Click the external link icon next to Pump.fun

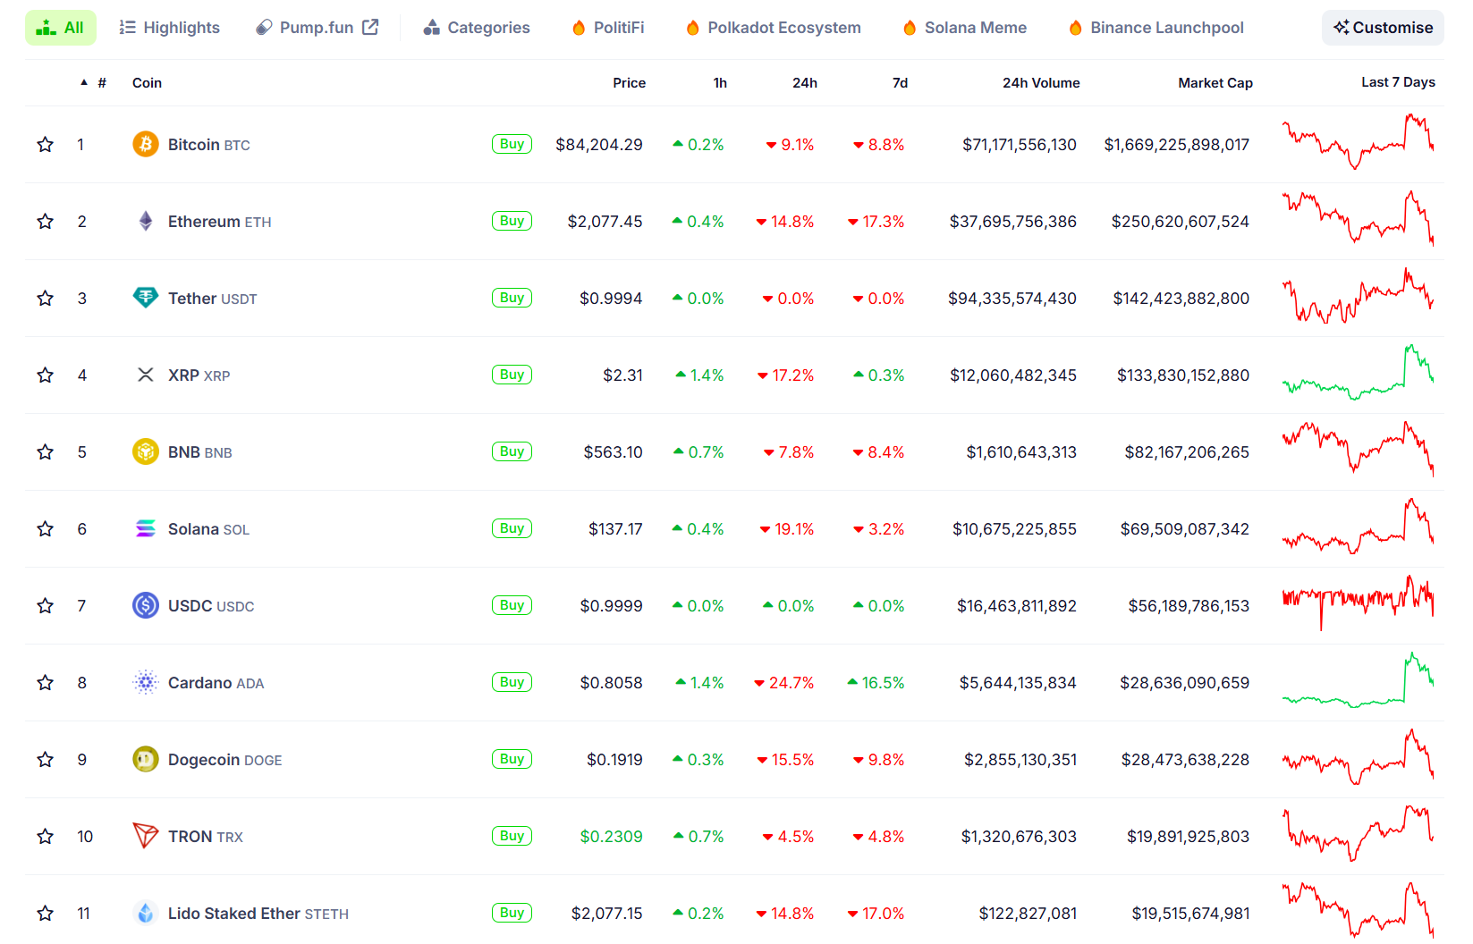370,27
